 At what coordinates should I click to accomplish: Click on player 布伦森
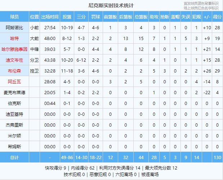tap(14, 71)
